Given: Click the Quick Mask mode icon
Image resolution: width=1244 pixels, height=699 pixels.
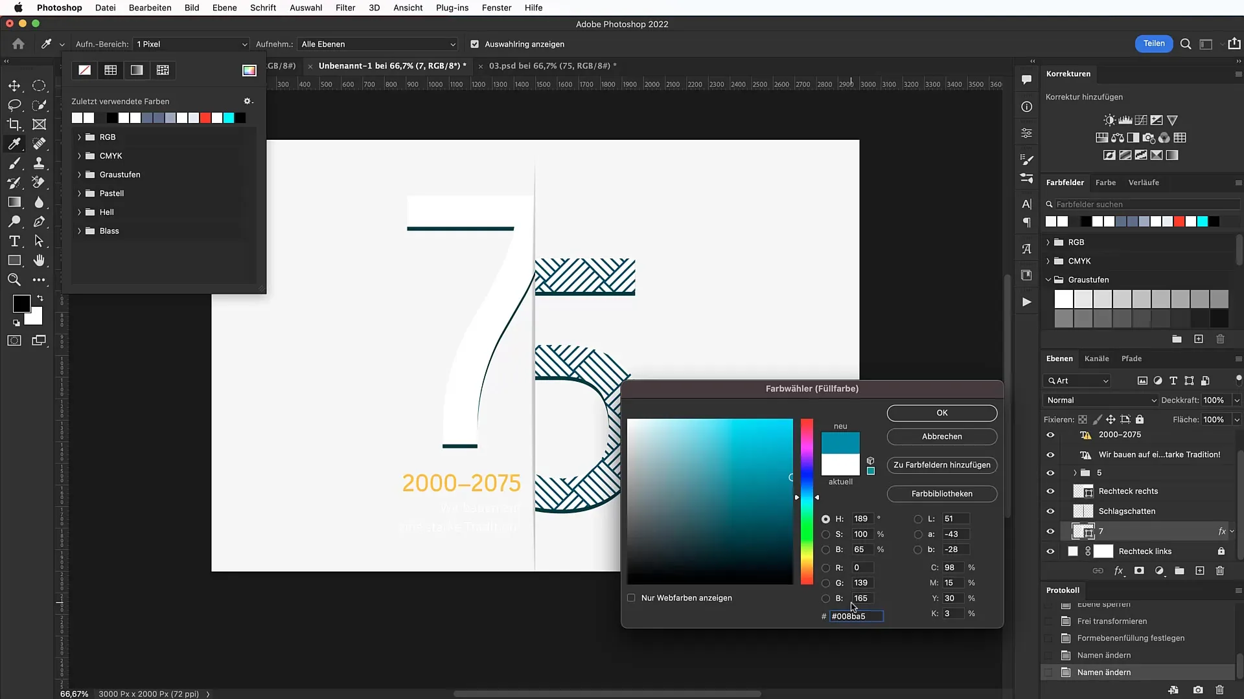Looking at the screenshot, I should [14, 340].
